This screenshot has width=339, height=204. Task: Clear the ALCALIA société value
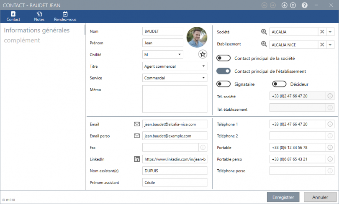pos(322,32)
